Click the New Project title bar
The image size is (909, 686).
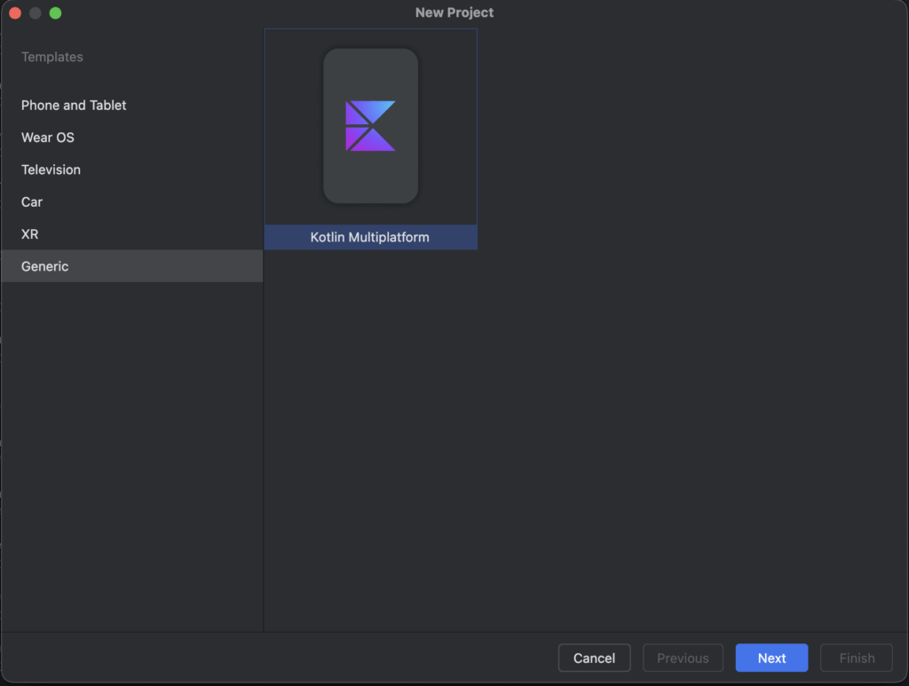pos(454,12)
